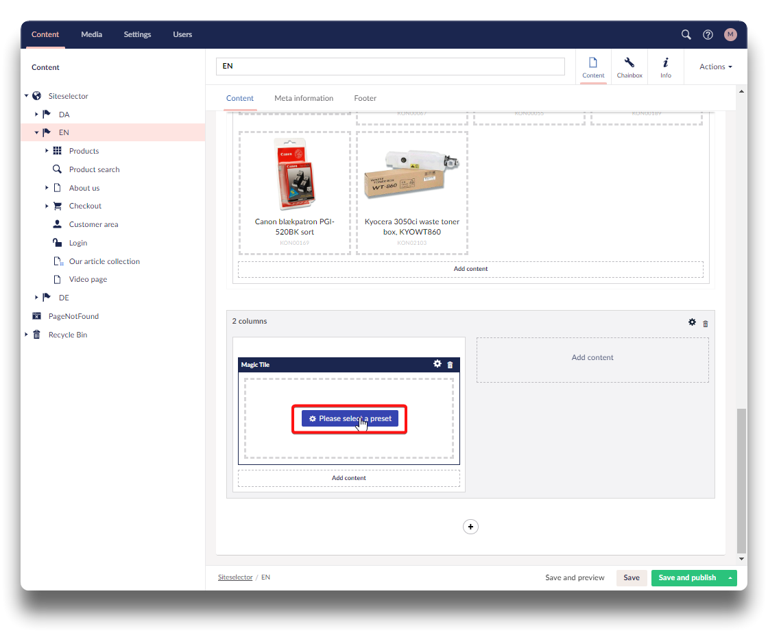Image resolution: width=768 pixels, height=633 pixels.
Task: Open Magic Tile settings gear
Action: (x=437, y=364)
